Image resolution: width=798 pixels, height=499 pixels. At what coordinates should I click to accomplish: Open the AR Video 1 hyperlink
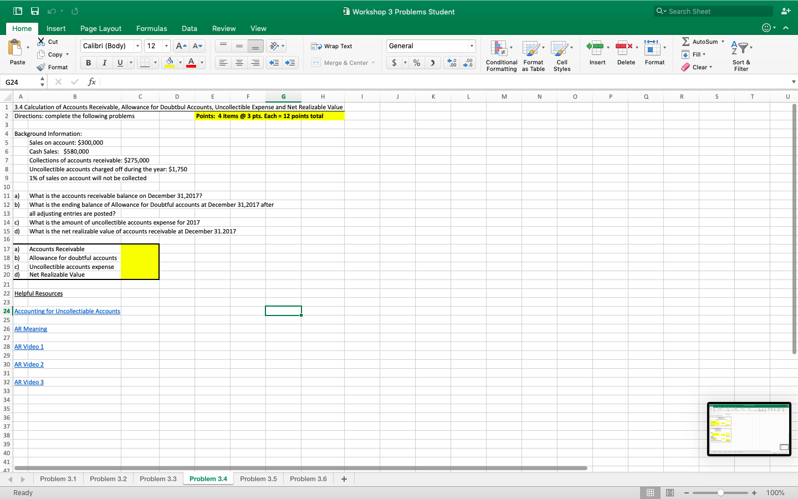[29, 347]
